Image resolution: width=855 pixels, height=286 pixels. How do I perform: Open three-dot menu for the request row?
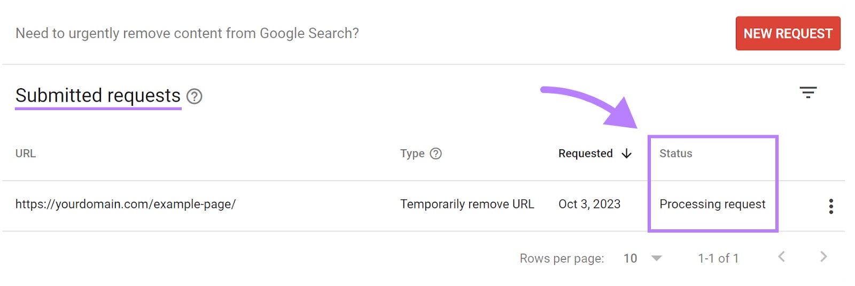click(x=830, y=206)
